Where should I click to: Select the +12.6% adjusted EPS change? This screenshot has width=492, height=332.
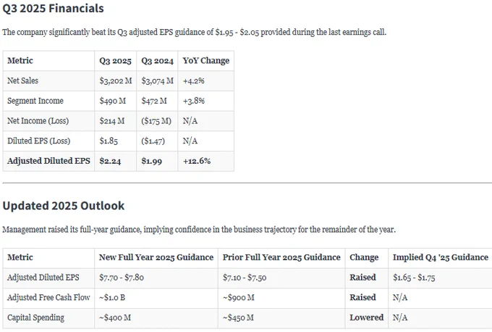coord(197,161)
